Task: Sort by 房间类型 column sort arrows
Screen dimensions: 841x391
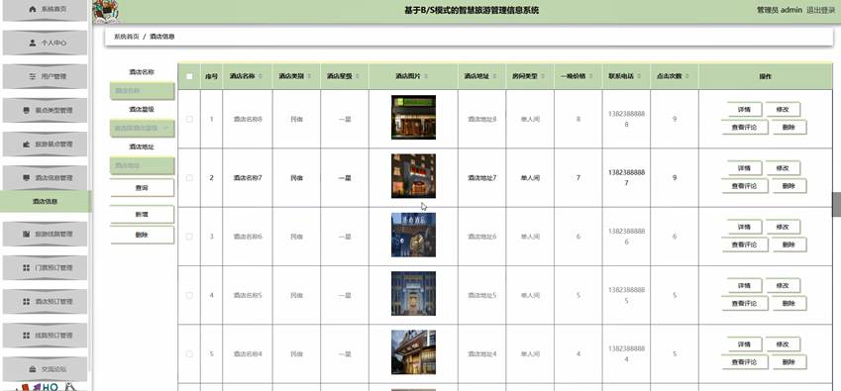Action: coord(542,76)
